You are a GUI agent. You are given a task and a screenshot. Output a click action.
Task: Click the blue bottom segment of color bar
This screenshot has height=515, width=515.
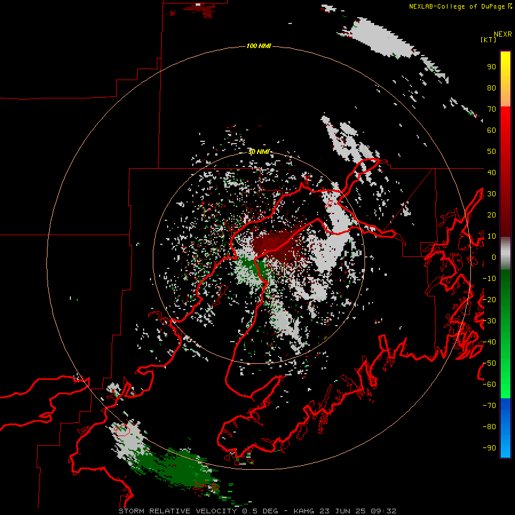tap(505, 428)
